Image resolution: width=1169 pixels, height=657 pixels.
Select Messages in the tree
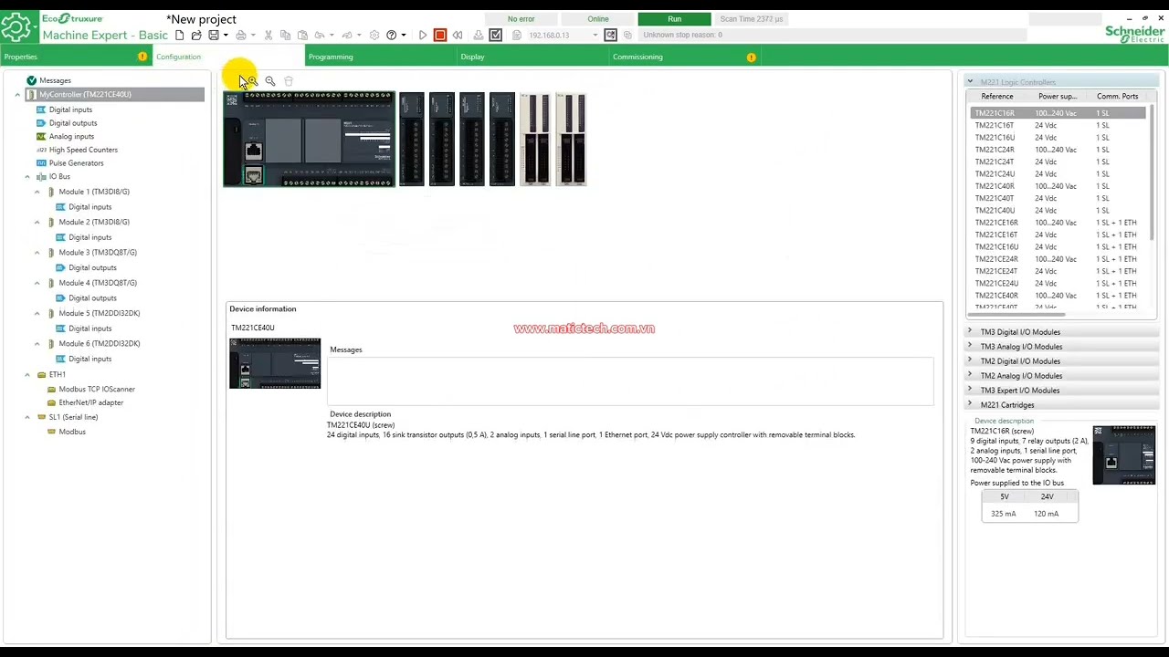point(55,80)
